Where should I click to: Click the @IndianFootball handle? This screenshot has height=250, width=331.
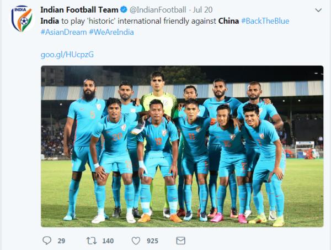158,10
